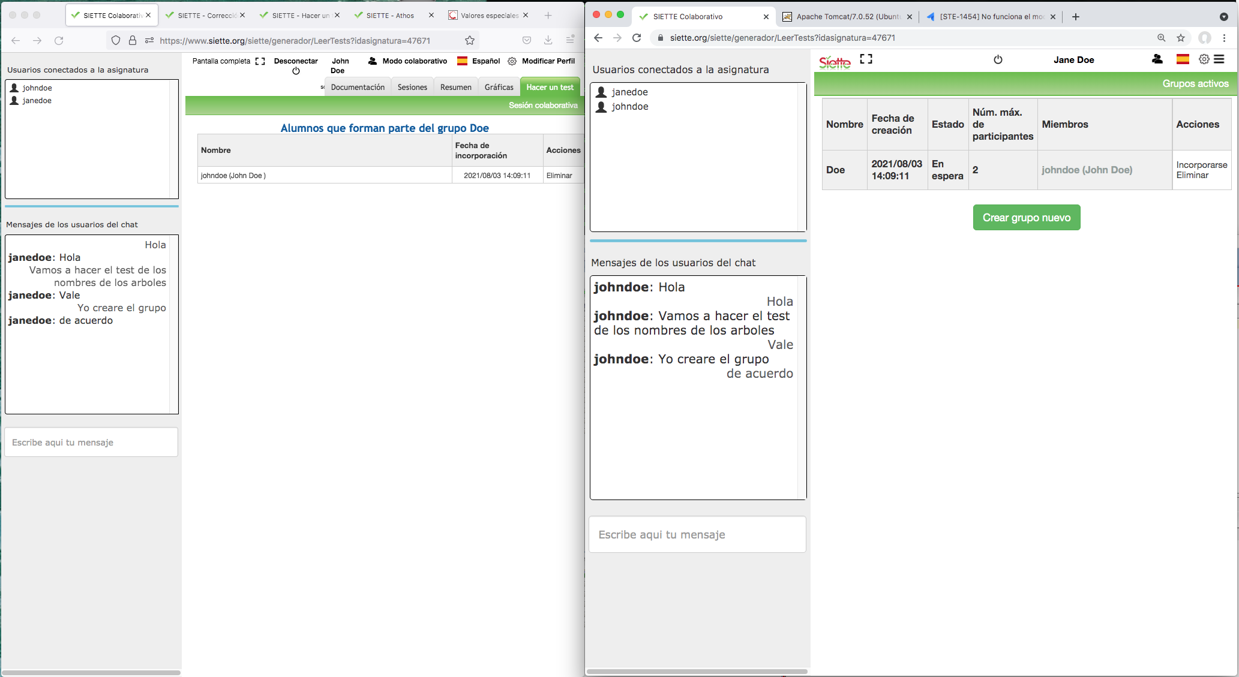Click Eliminar for johndoe in group table
1239x677 pixels.
point(559,176)
